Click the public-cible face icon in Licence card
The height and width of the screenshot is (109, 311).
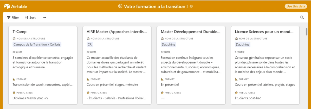click(x=236, y=93)
